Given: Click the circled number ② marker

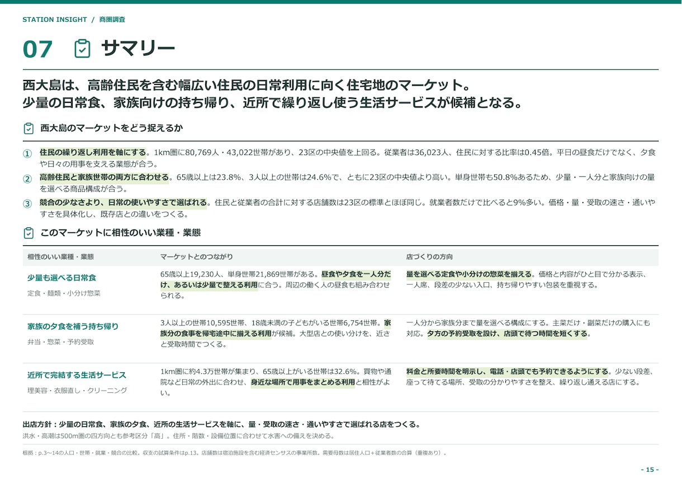Looking at the screenshot, I should point(27,179).
